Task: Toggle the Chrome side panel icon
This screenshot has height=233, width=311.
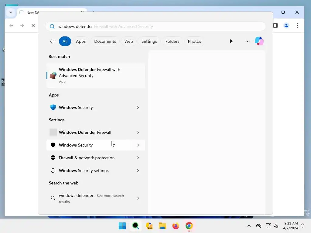Action: pyautogui.click(x=275, y=25)
